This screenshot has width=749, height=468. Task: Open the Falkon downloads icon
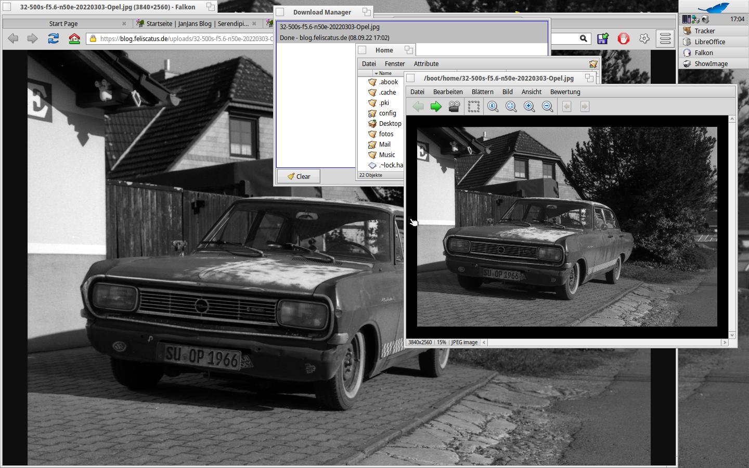tap(603, 38)
